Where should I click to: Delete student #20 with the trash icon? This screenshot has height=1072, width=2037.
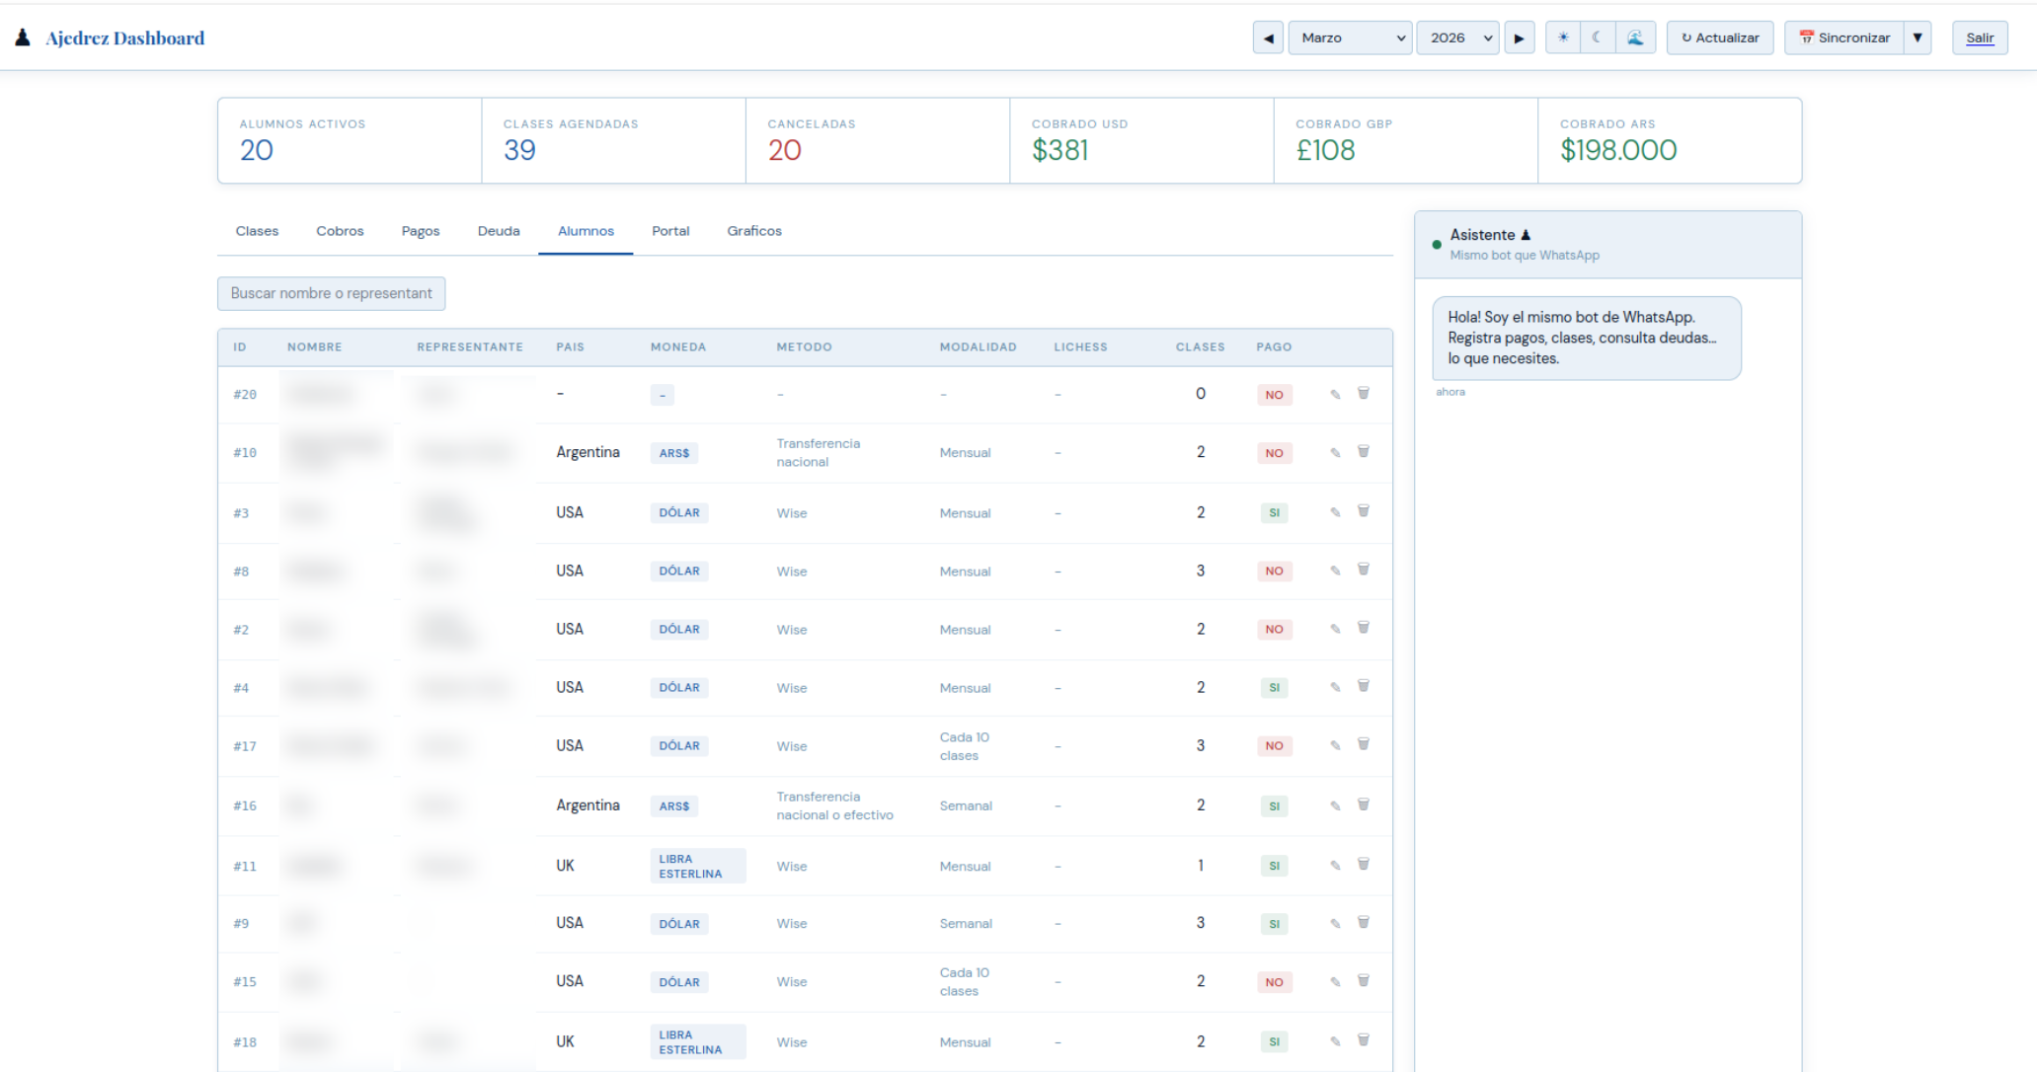(1364, 393)
